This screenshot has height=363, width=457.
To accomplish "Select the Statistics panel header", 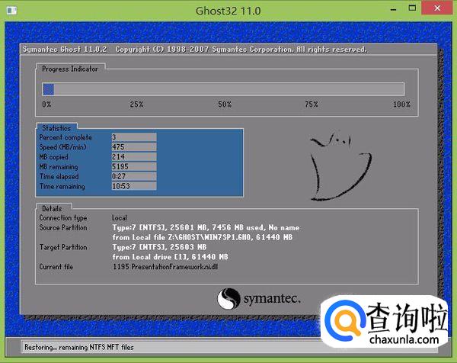I will pos(56,128).
